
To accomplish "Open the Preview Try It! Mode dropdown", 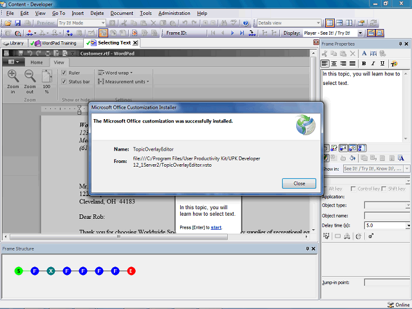I will click(103, 23).
